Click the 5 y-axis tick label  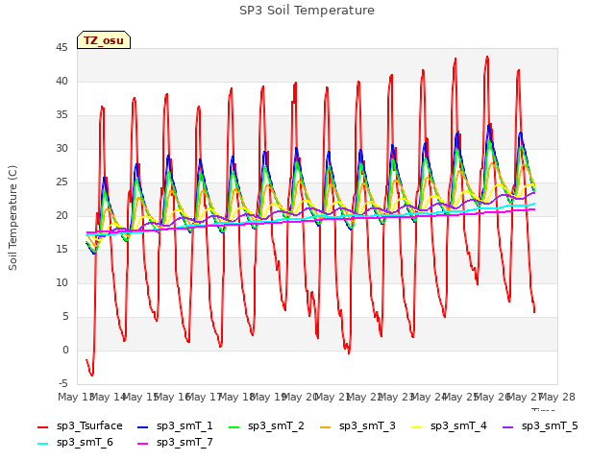coord(65,316)
